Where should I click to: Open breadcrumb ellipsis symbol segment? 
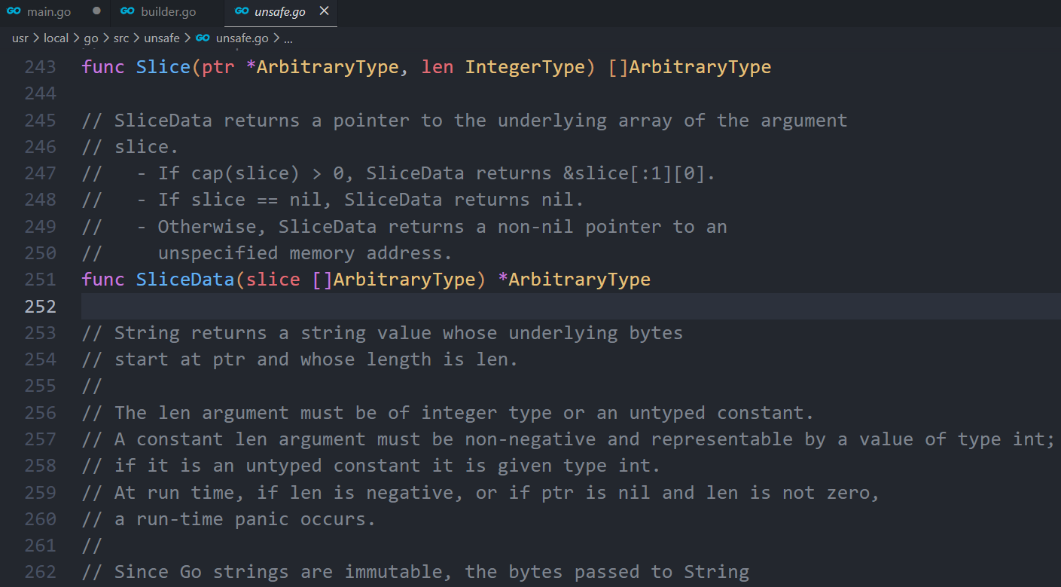click(x=288, y=38)
